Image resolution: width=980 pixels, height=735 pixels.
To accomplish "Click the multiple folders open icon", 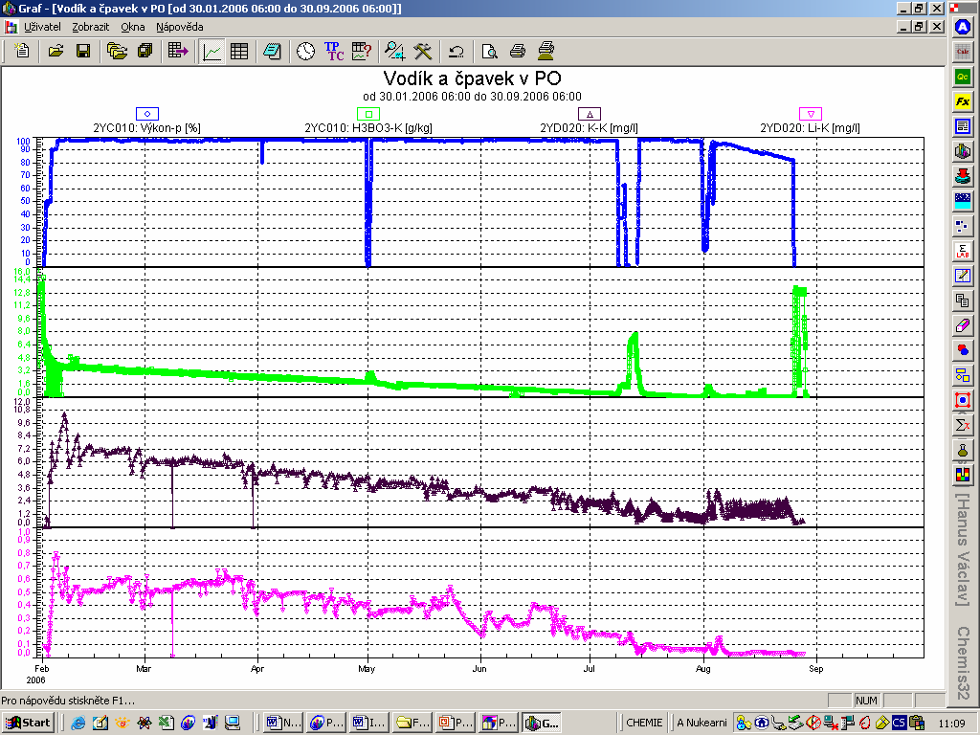I will 117,51.
